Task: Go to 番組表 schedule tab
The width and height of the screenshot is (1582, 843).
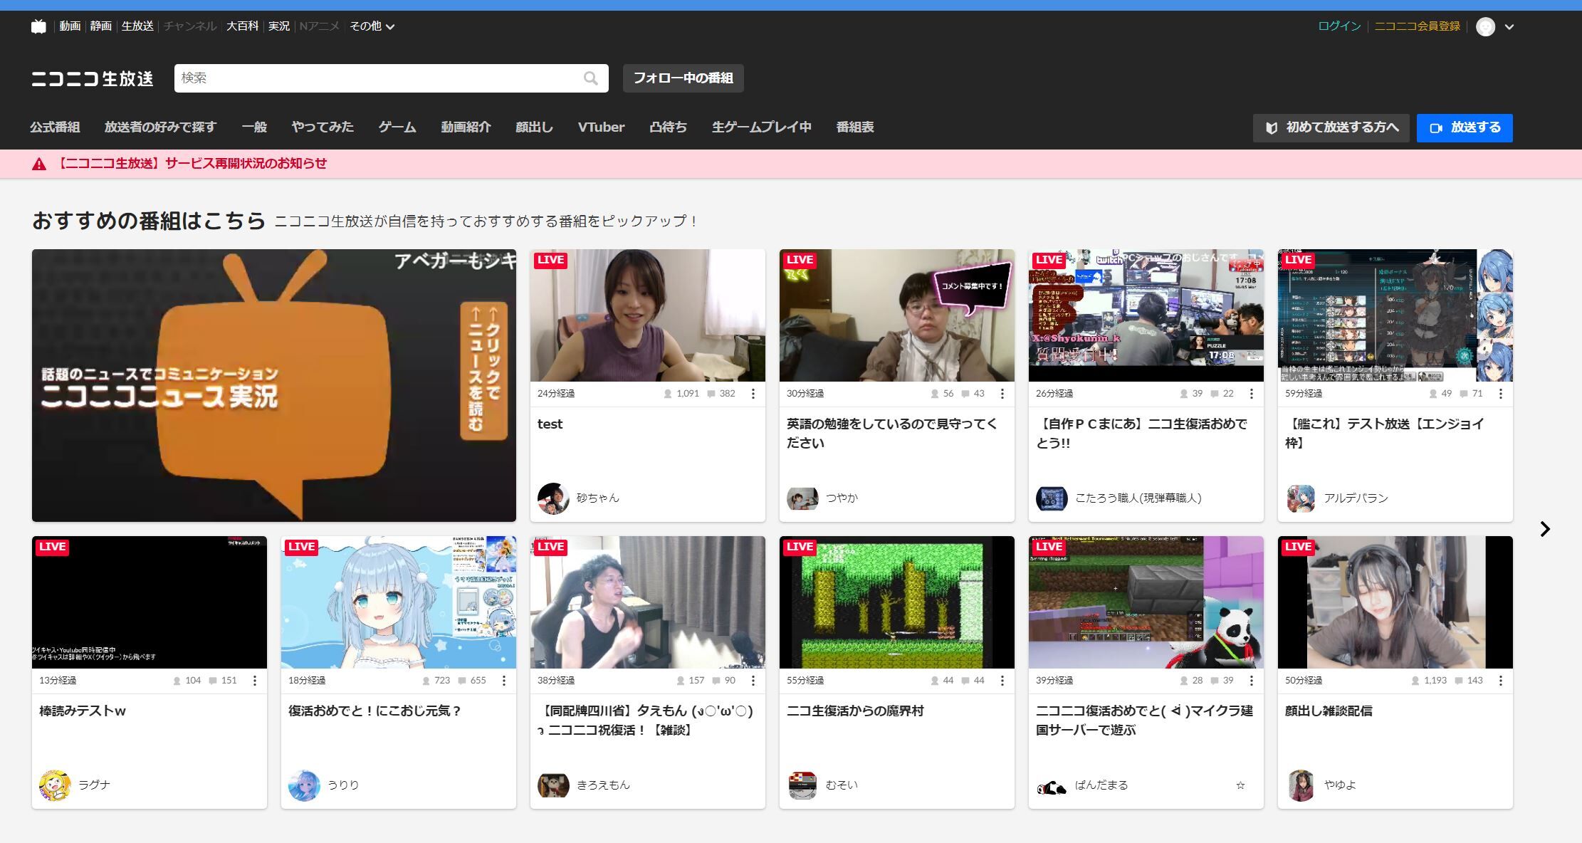Action: [854, 127]
